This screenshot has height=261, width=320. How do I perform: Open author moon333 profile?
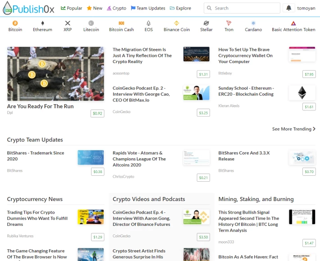click(x=226, y=242)
